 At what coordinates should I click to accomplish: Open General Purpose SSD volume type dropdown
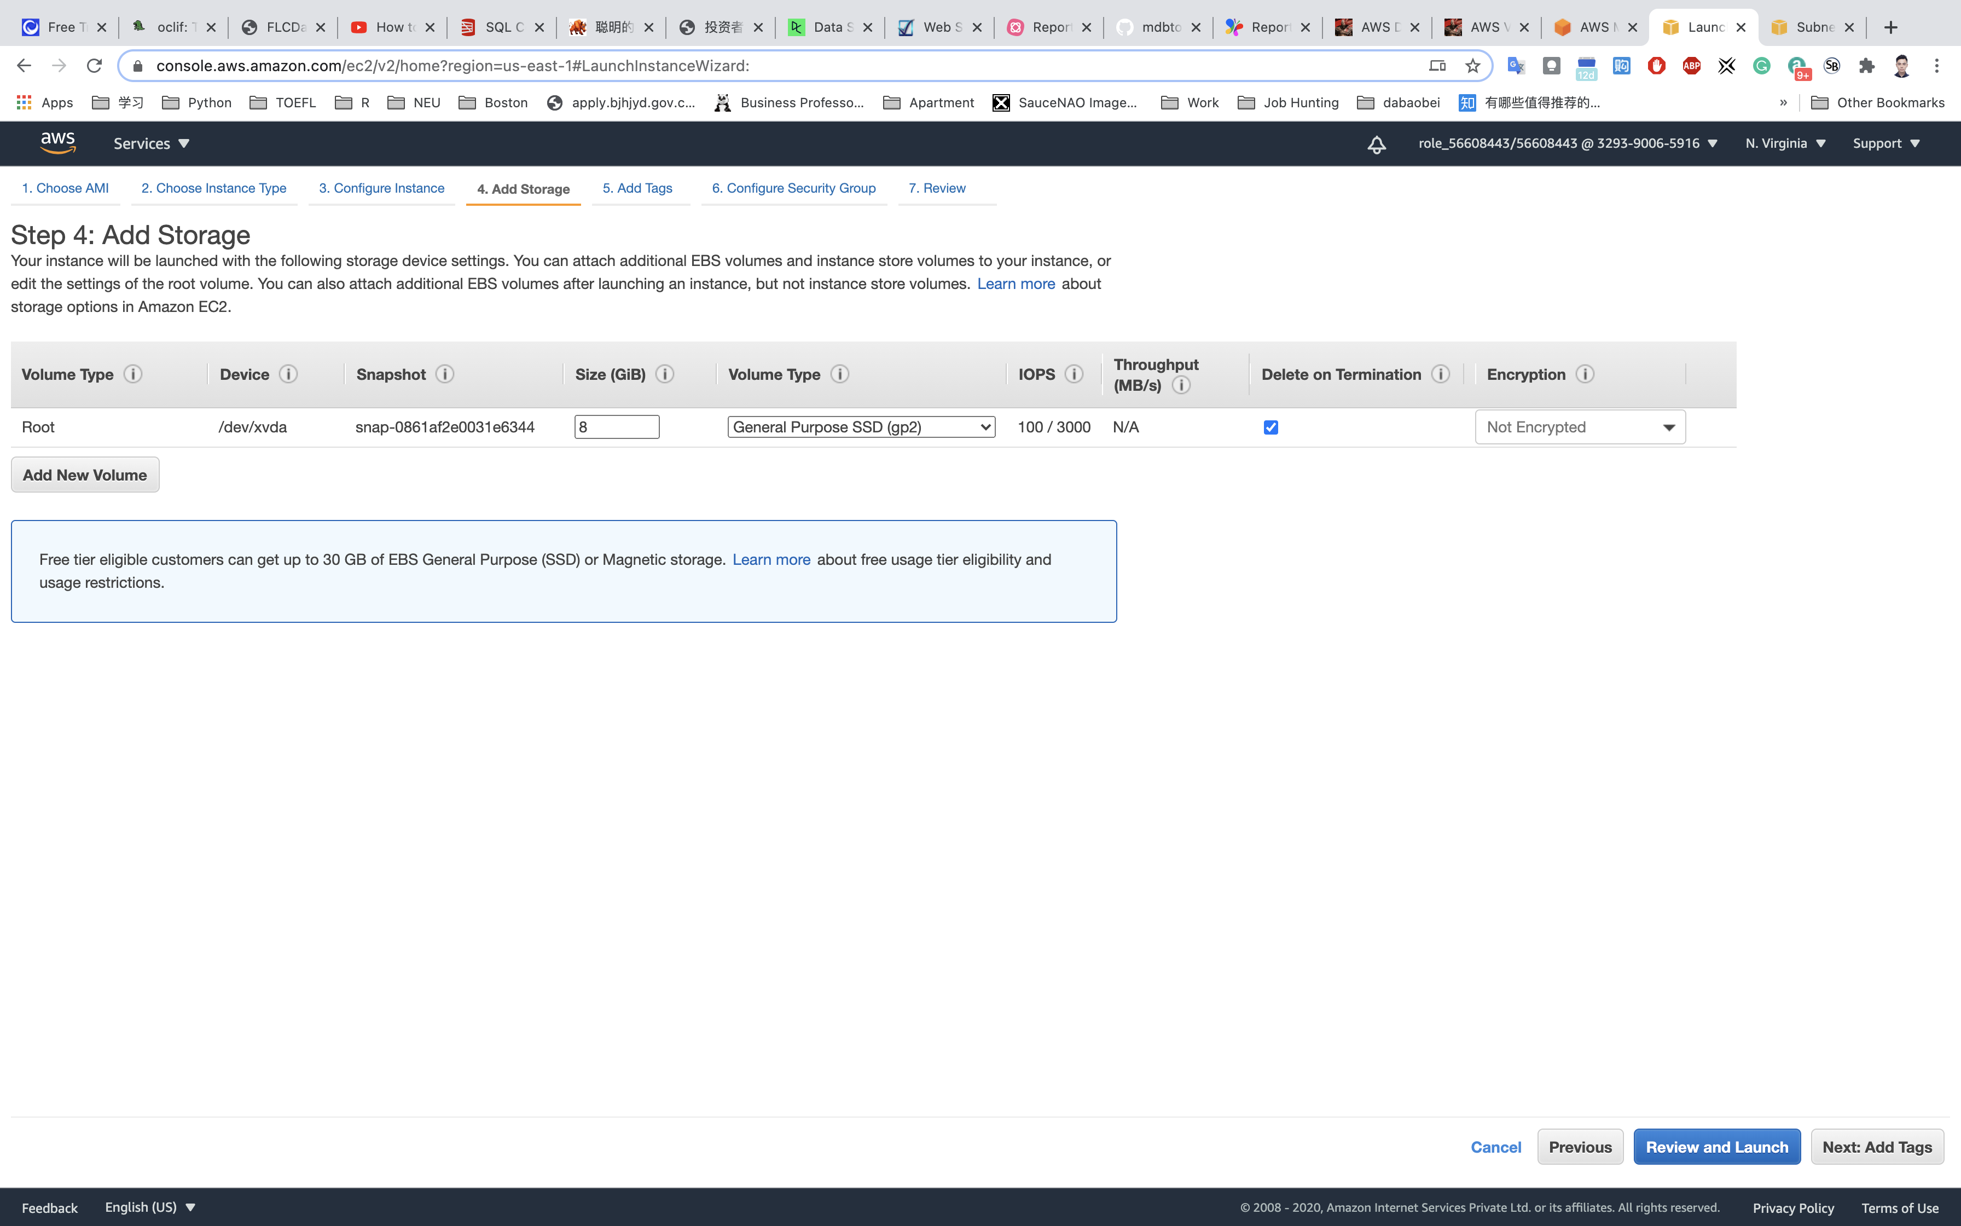click(861, 427)
